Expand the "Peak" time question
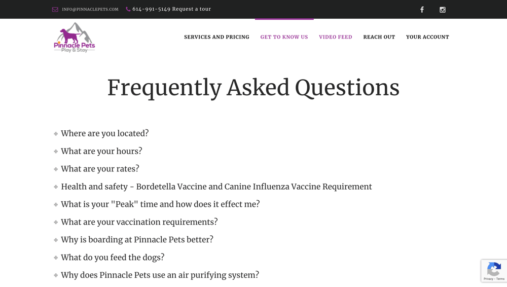 (x=160, y=204)
